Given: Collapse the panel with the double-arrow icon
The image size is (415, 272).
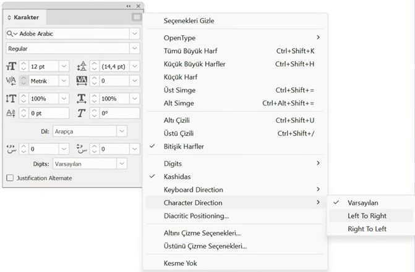Looking at the screenshot, I should 129,6.
